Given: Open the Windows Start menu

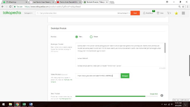Looking at the screenshot, I should pos(3,104).
